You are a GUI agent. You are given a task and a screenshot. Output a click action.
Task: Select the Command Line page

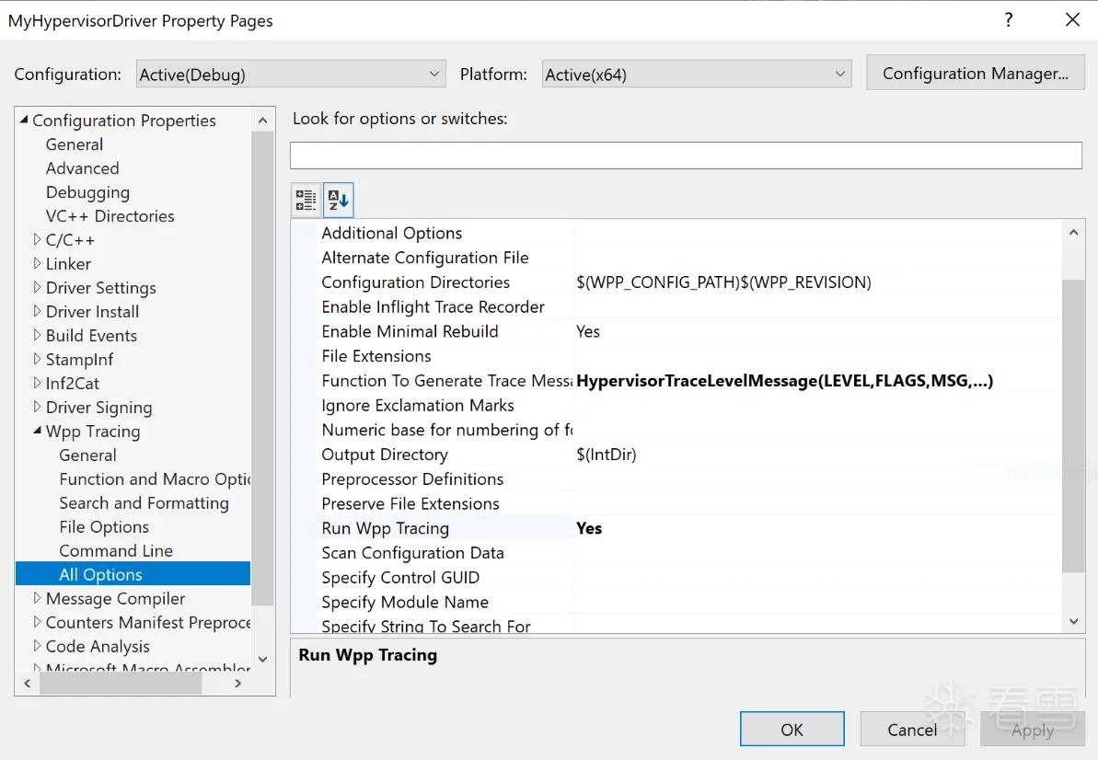[x=116, y=551]
